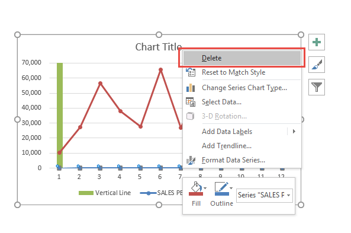Click the Chart Elements plus icon
This screenshot has height=233, width=351.
tap(316, 42)
